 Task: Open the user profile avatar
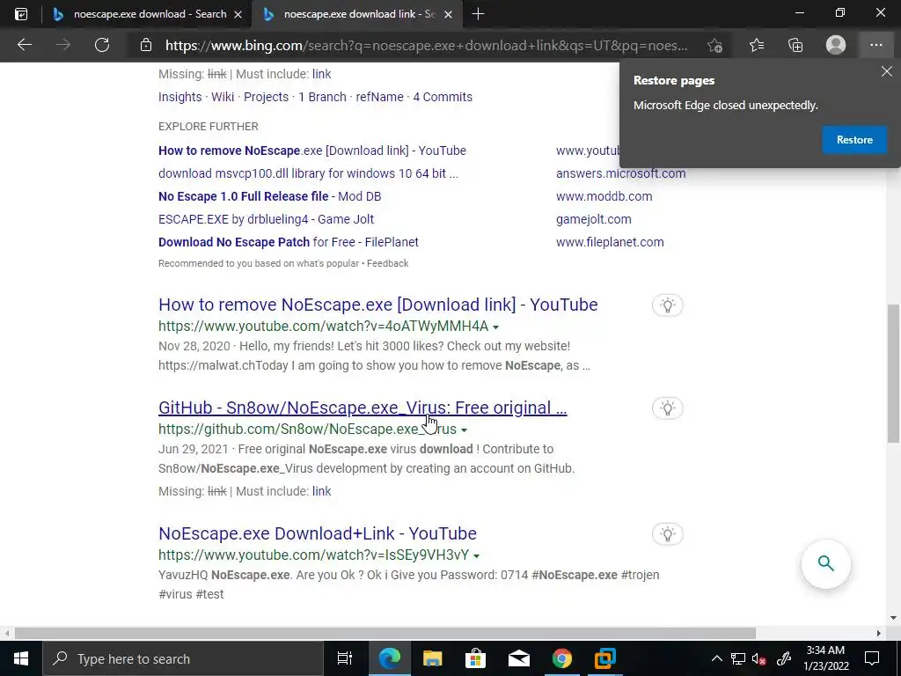tap(836, 45)
